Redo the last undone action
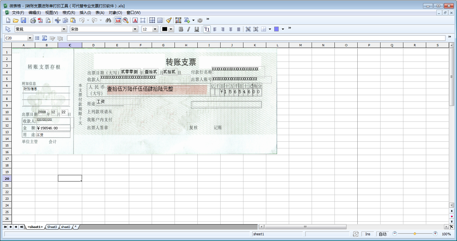Image resolution: width=457 pixels, height=241 pixels. pos(95,20)
